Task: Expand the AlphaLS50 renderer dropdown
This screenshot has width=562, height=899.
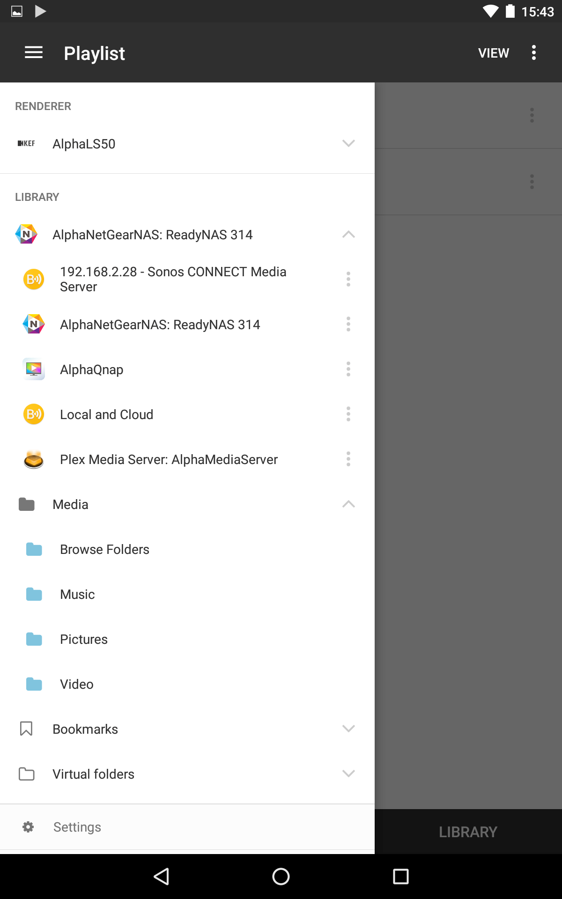Action: click(348, 143)
